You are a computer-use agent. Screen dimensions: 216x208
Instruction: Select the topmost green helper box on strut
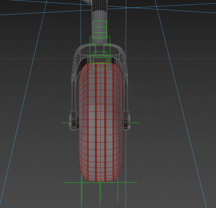[x=100, y=30]
